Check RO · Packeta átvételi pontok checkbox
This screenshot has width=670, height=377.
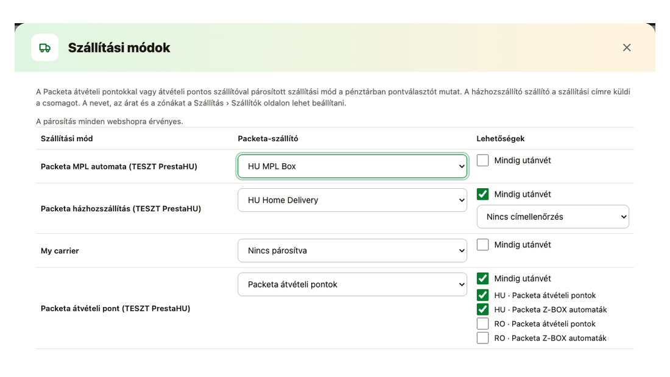(x=483, y=323)
